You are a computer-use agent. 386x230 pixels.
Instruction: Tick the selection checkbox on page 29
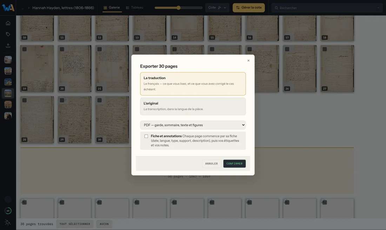62,100
